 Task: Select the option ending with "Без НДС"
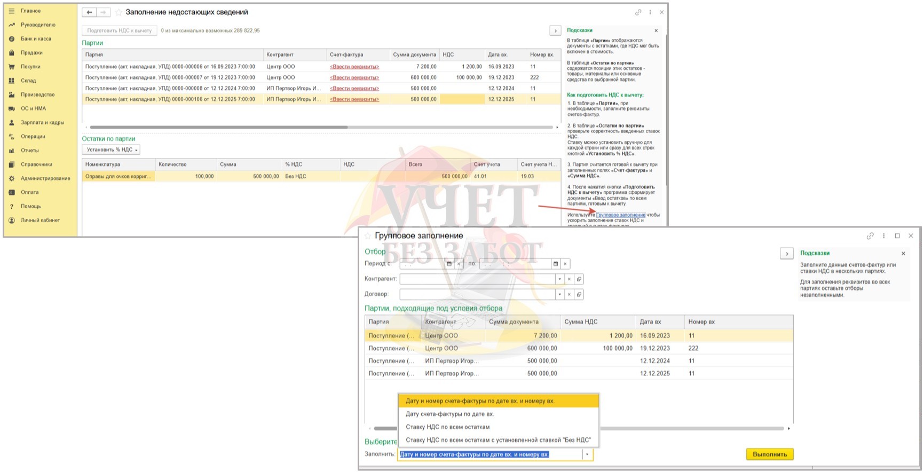pos(499,440)
